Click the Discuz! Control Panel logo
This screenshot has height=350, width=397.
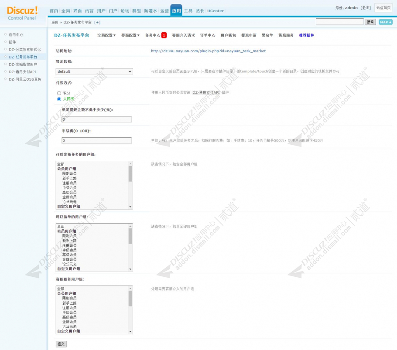pyautogui.click(x=22, y=13)
